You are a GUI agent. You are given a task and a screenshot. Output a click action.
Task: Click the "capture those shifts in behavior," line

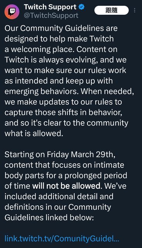click(x=63, y=112)
